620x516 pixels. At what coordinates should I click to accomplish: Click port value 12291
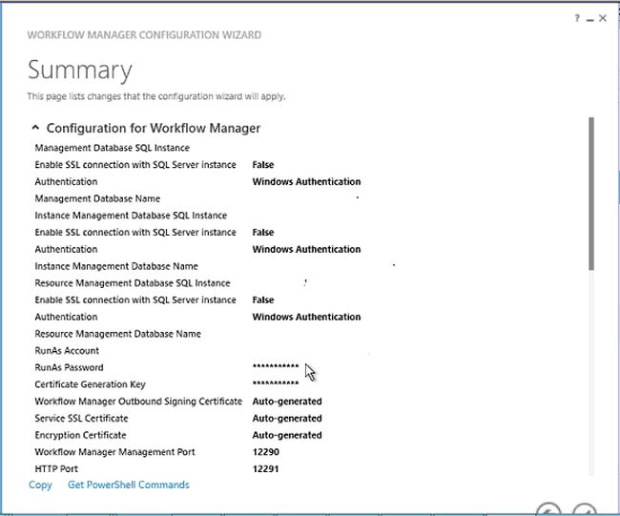pyautogui.click(x=266, y=469)
